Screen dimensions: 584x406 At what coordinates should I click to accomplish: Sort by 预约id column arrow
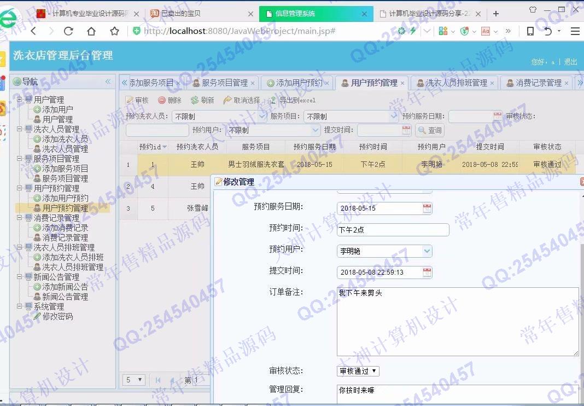click(165, 147)
